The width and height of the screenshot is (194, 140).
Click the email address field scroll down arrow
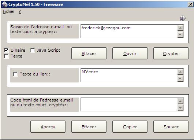[180, 35]
